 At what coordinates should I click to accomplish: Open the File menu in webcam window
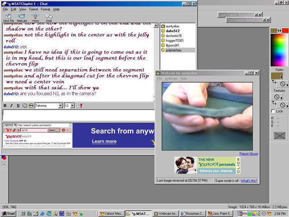click(x=159, y=78)
